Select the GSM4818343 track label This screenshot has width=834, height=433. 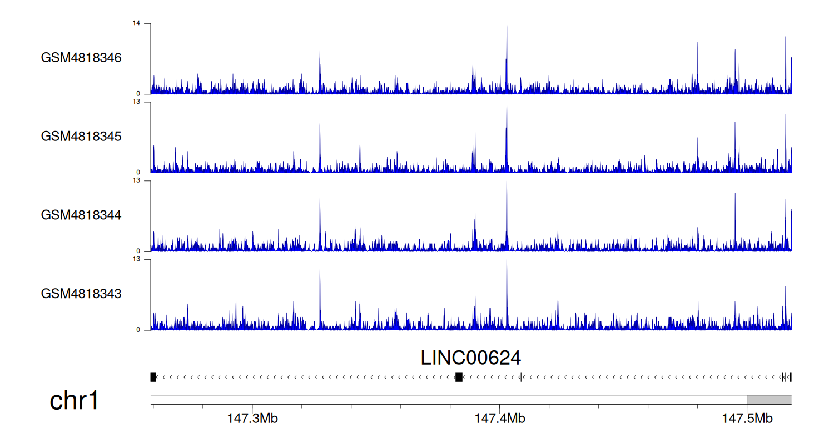(81, 293)
